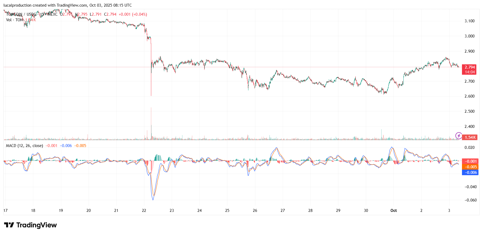Click date 26 on the time axis
The width and height of the screenshot is (483, 235).
click(x=255, y=211)
